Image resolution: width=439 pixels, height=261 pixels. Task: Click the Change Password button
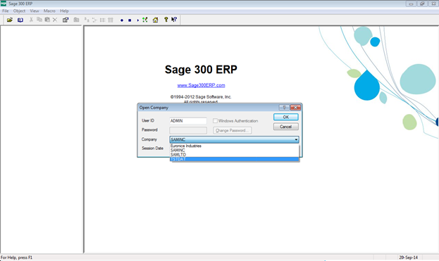pos(233,131)
